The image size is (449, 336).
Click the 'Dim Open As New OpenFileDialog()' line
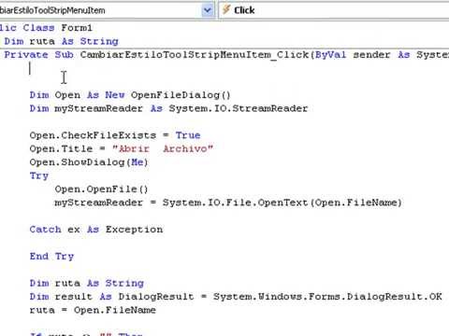click(130, 95)
